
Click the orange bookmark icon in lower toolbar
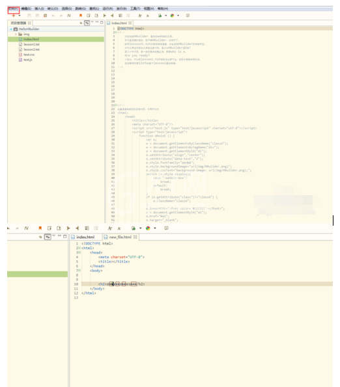pos(40,228)
